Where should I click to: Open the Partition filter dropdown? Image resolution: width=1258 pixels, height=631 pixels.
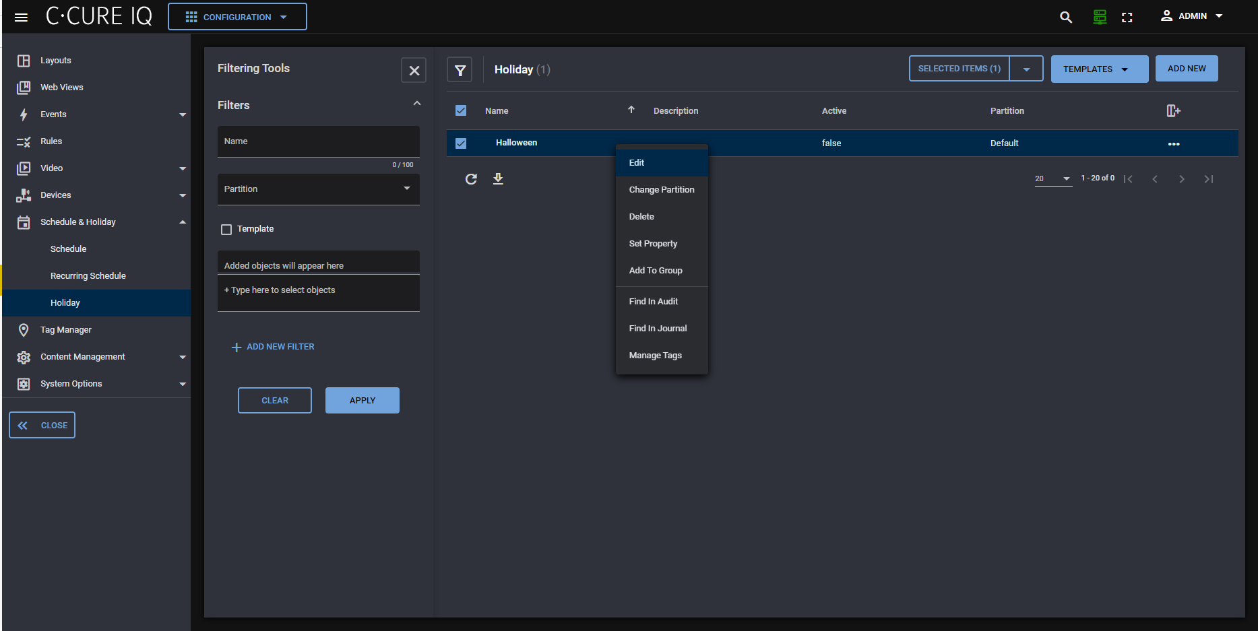pyautogui.click(x=318, y=189)
